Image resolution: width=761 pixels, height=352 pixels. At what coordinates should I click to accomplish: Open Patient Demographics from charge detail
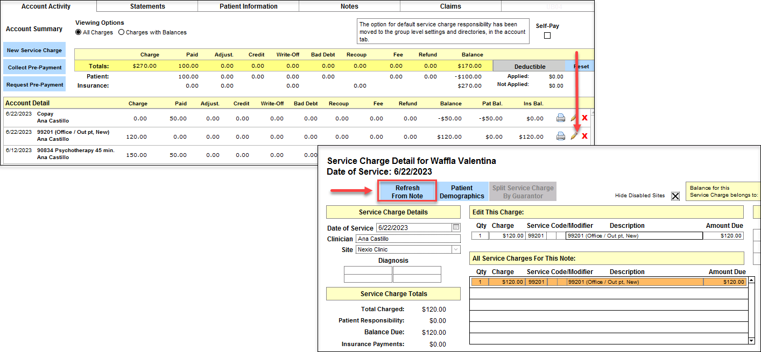[x=462, y=192]
